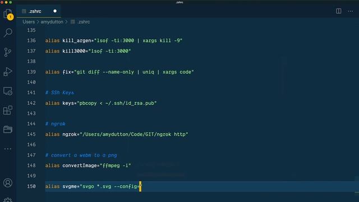Click line number 142 in gutter
The image size is (359, 202).
tap(31, 103)
